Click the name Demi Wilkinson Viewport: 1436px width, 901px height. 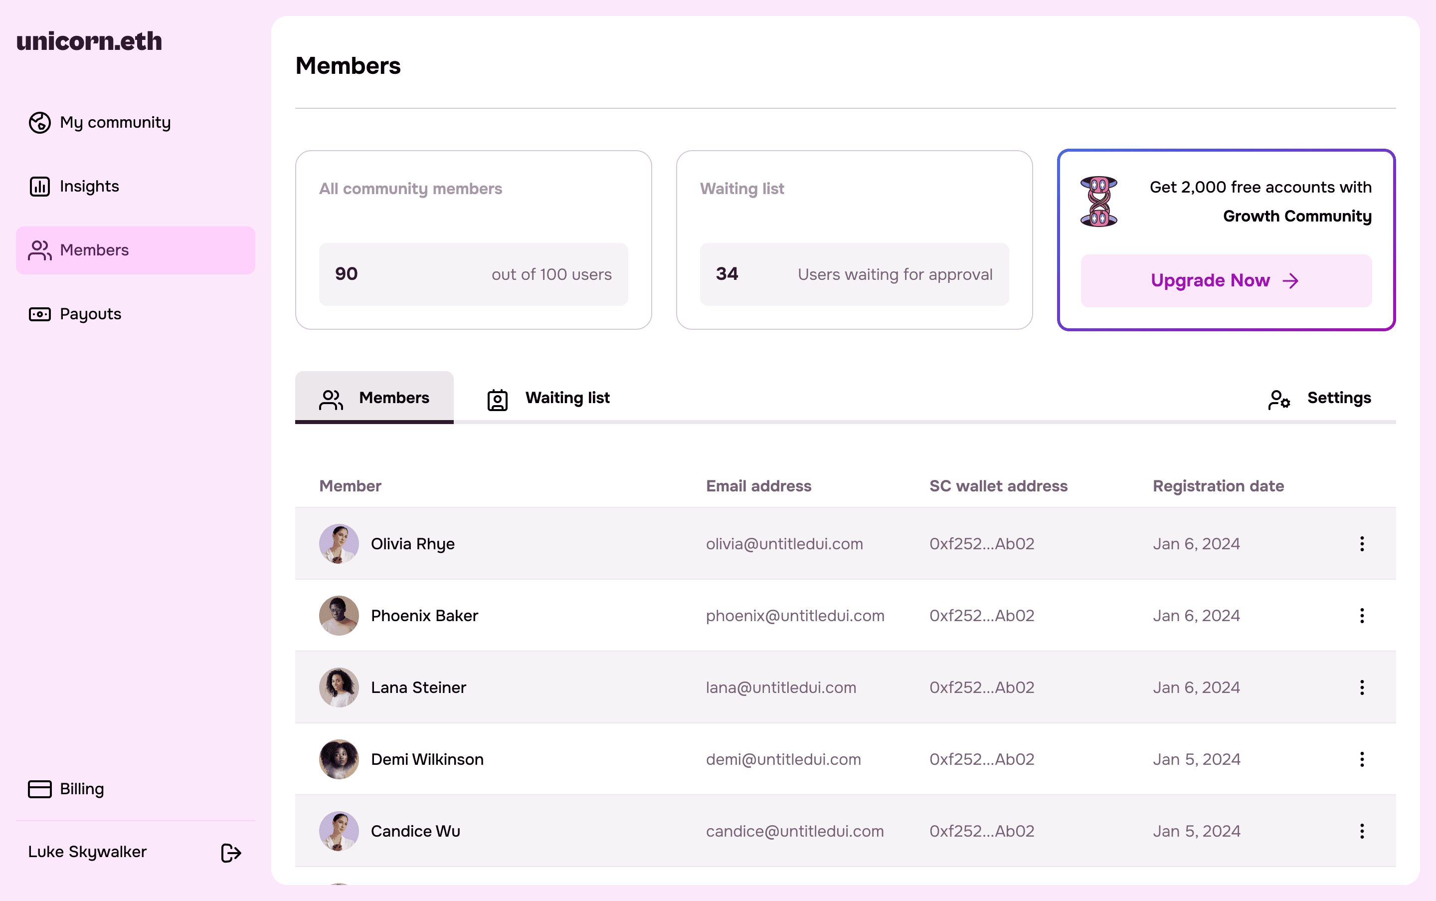tap(427, 759)
